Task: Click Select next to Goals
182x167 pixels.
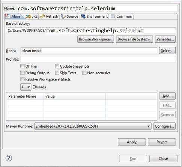Action: pyautogui.click(x=167, y=51)
